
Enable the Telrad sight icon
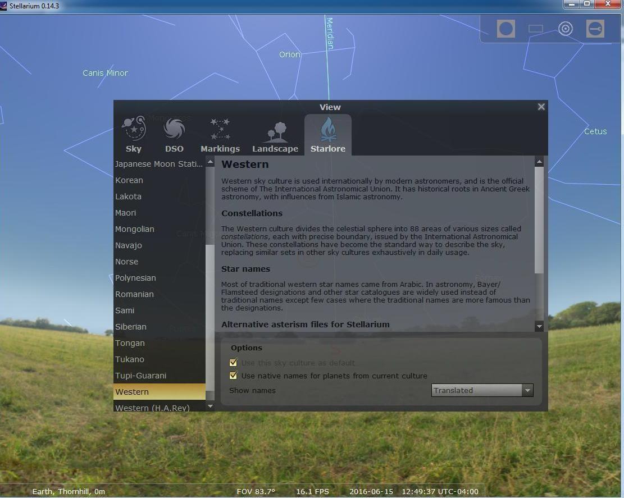(565, 29)
